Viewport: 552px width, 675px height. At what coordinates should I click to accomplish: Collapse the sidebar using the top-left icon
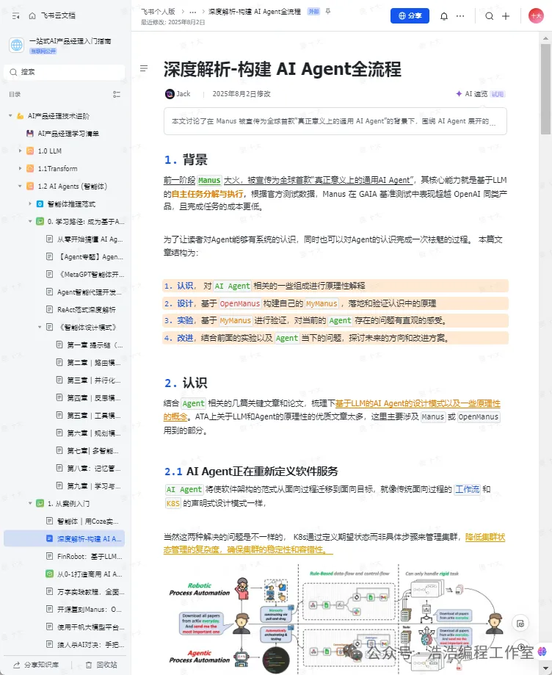[16, 15]
